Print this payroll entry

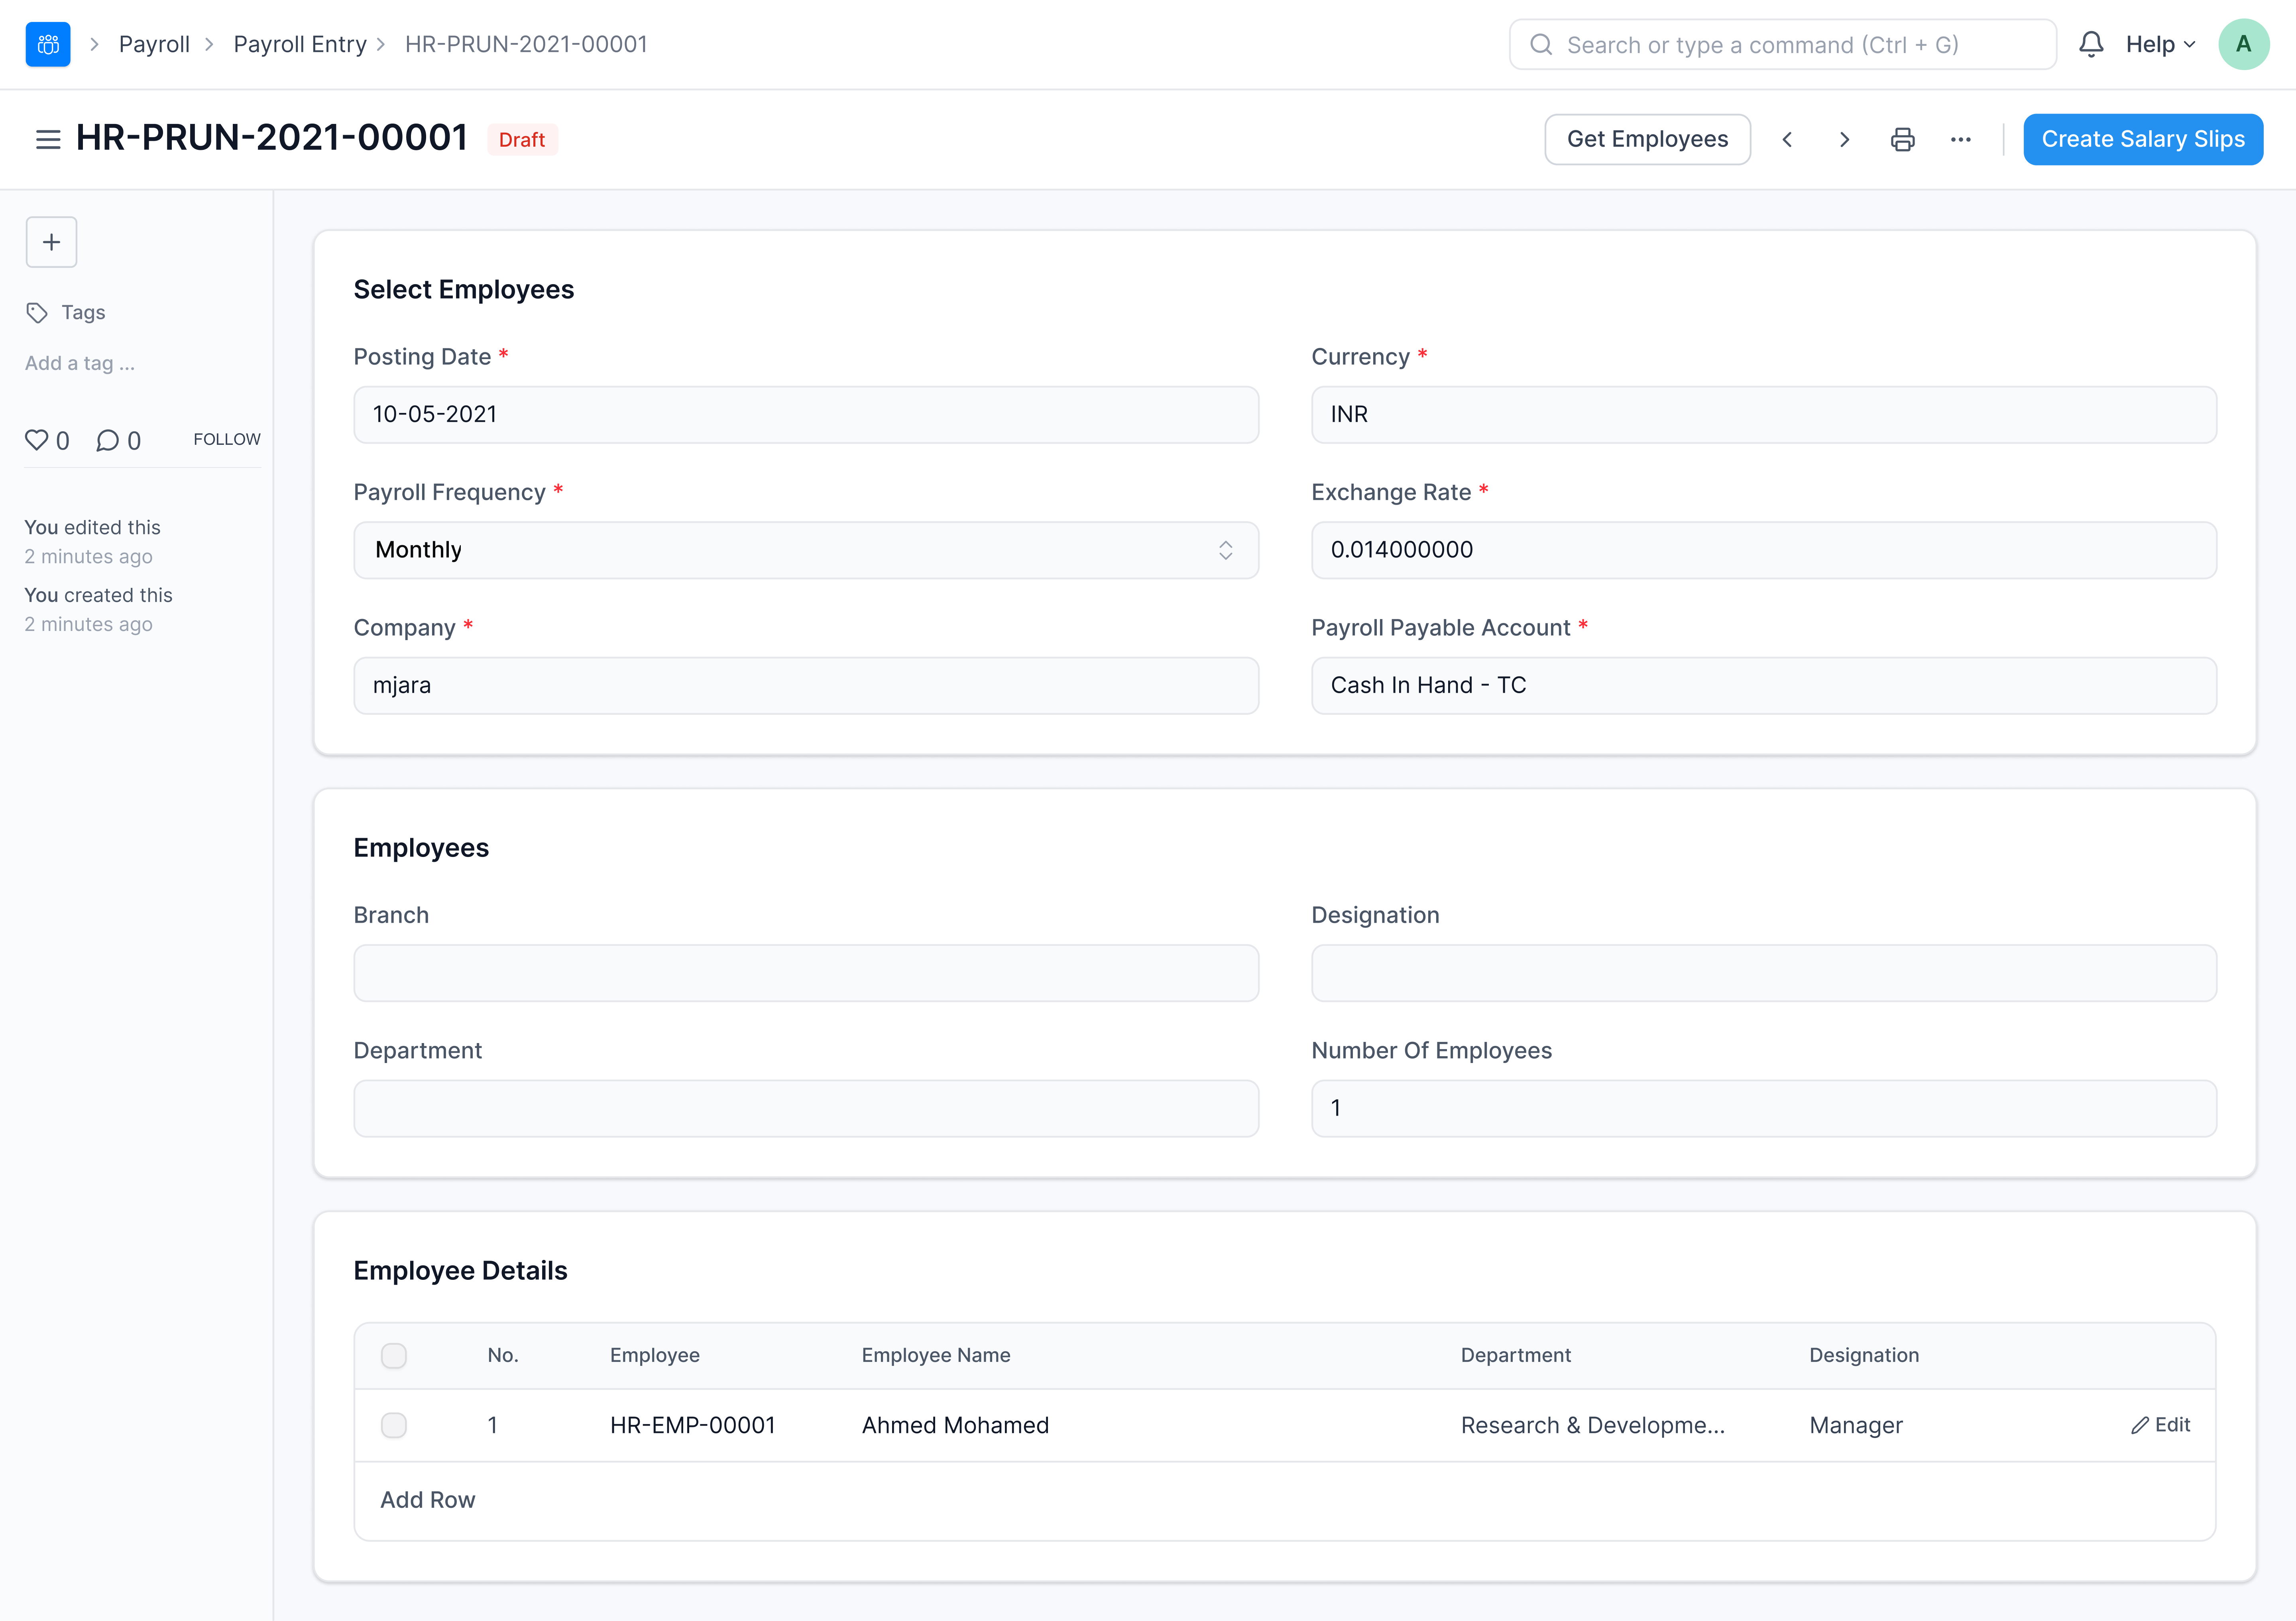point(1903,139)
